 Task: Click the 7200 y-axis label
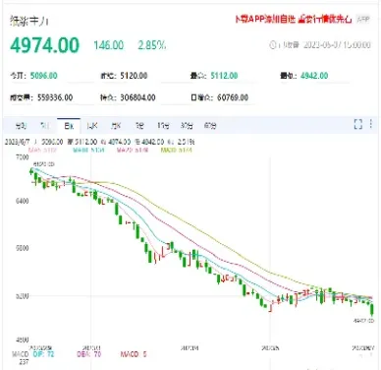[23, 157]
